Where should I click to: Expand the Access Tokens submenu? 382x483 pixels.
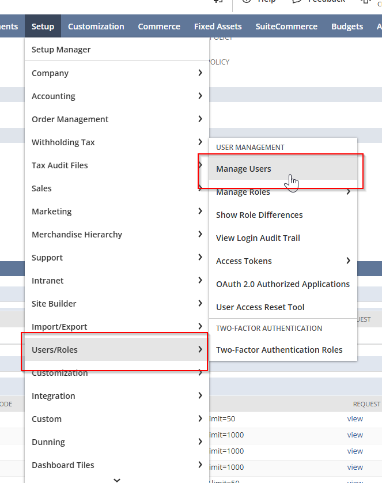point(348,261)
